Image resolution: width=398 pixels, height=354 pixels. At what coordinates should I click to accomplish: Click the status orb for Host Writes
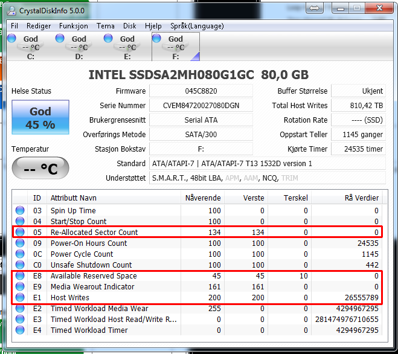click(x=20, y=297)
